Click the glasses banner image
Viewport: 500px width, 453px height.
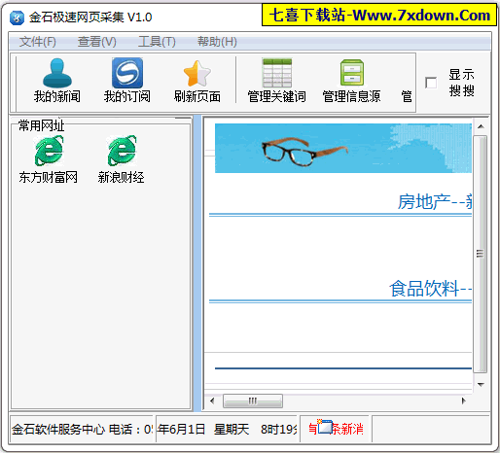click(x=343, y=148)
